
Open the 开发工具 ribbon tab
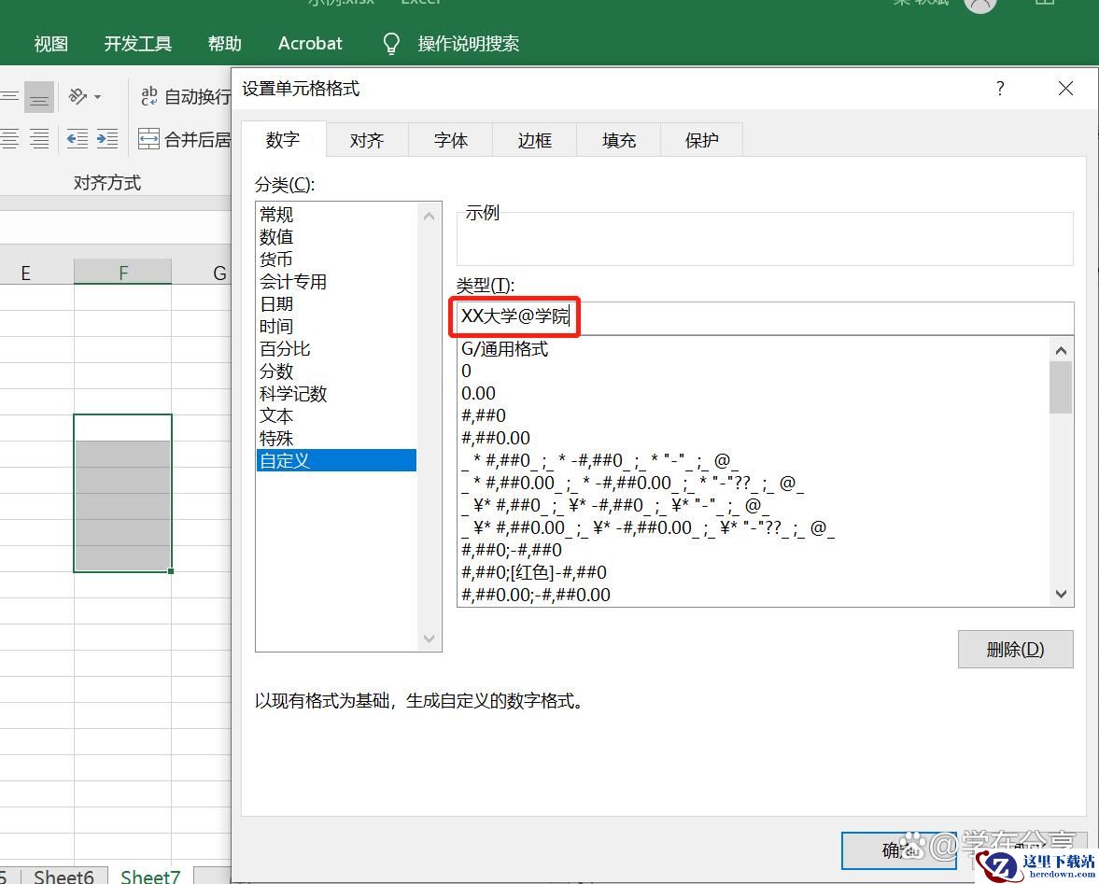pyautogui.click(x=138, y=44)
